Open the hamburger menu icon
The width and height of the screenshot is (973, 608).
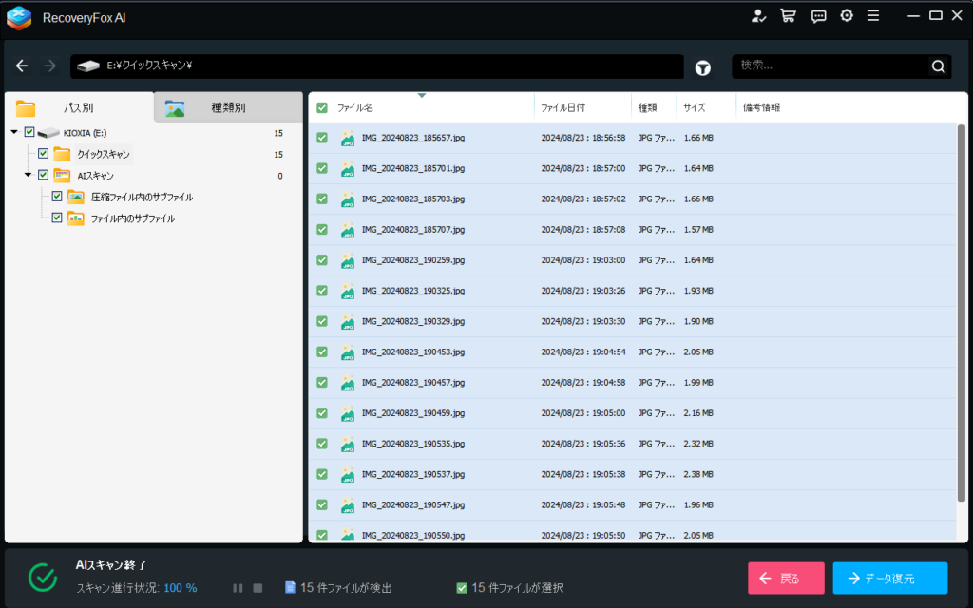point(873,15)
